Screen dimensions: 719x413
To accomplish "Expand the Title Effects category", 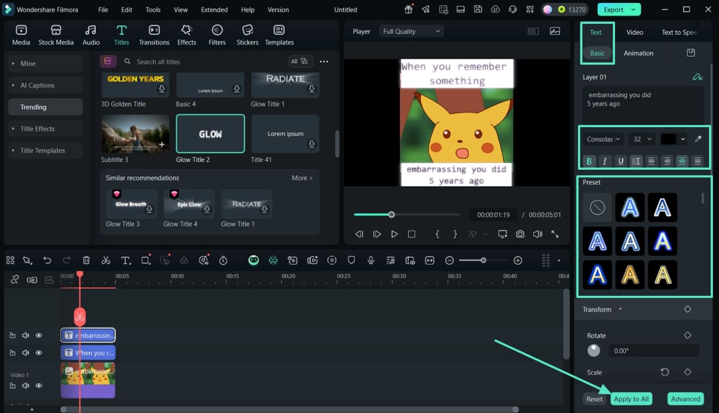I will pos(45,129).
